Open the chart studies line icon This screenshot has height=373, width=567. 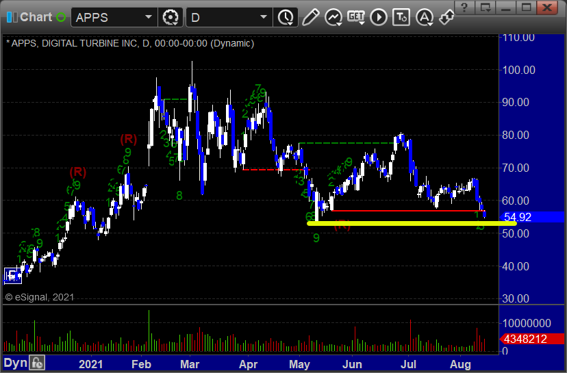(333, 17)
